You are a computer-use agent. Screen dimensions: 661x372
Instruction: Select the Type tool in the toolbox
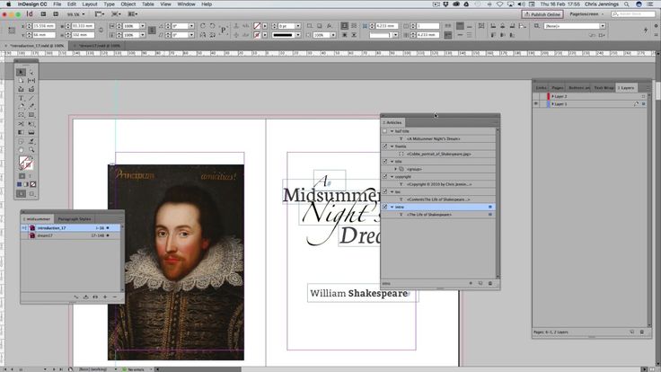tap(22, 97)
